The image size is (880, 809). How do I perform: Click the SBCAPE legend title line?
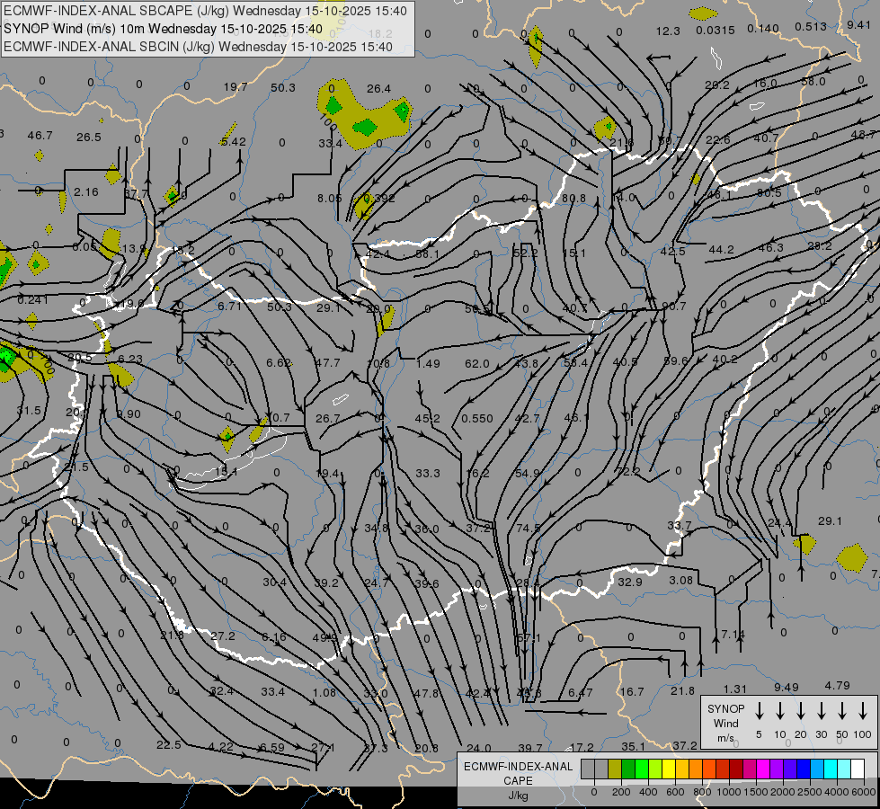click(205, 11)
